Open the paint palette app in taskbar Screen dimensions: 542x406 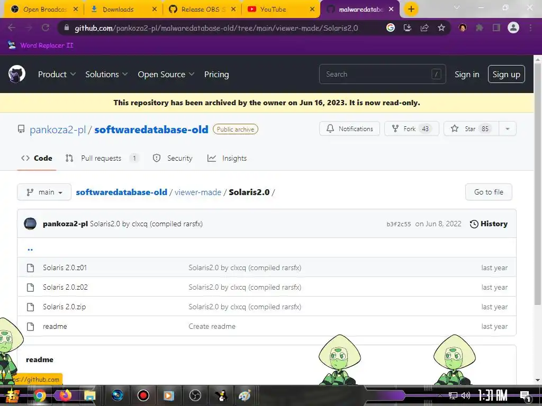tap(245, 395)
